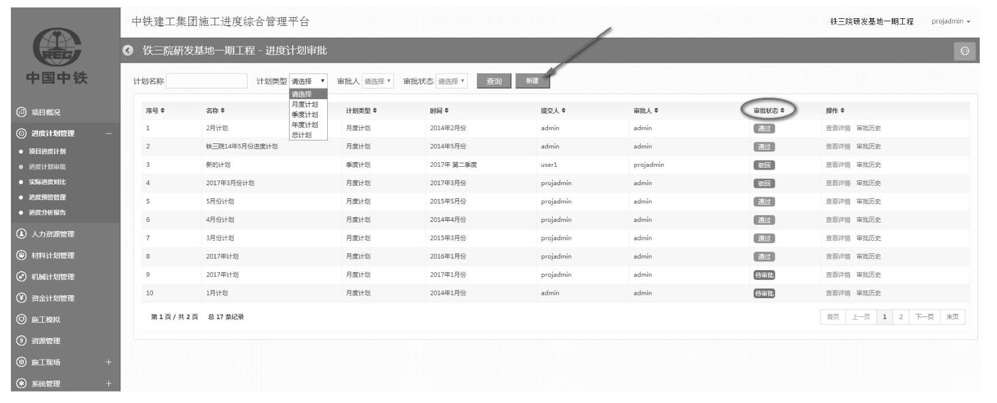Viewport: 997px width, 403px height.
Task: Go to 进度预警管理 submenu
Action: click(48, 197)
